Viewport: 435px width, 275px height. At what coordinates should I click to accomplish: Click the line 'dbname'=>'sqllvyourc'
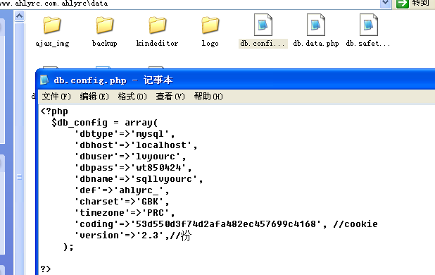139,179
